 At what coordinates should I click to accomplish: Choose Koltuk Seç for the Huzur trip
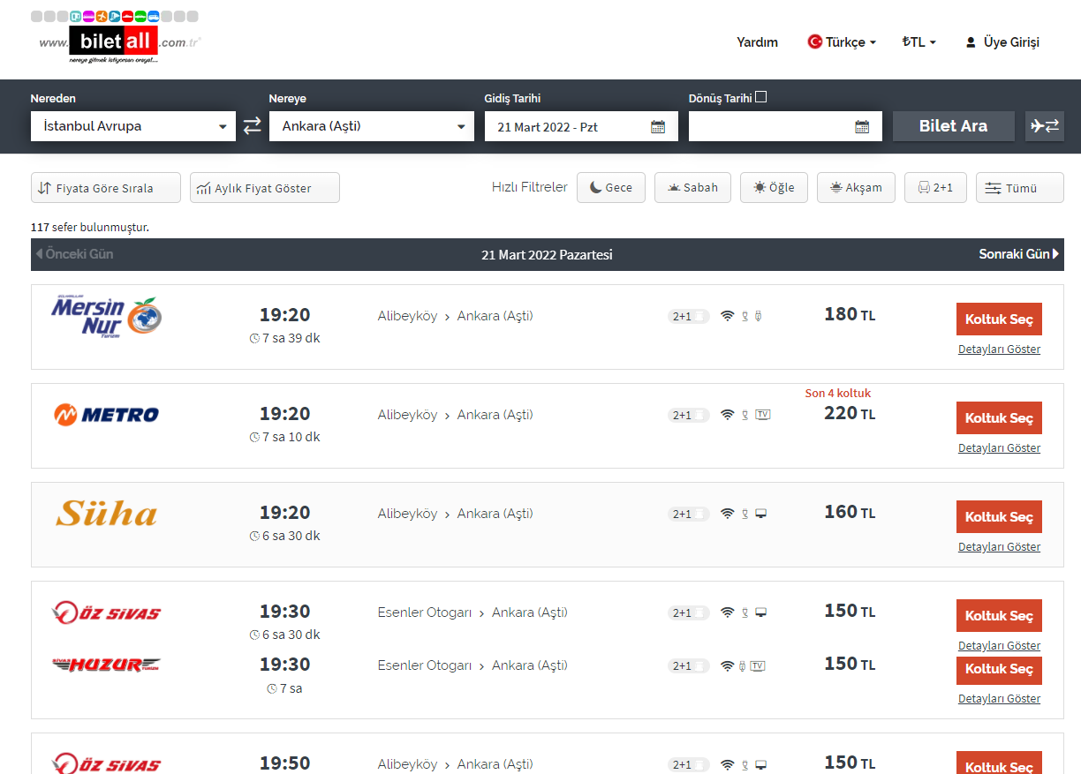(999, 670)
